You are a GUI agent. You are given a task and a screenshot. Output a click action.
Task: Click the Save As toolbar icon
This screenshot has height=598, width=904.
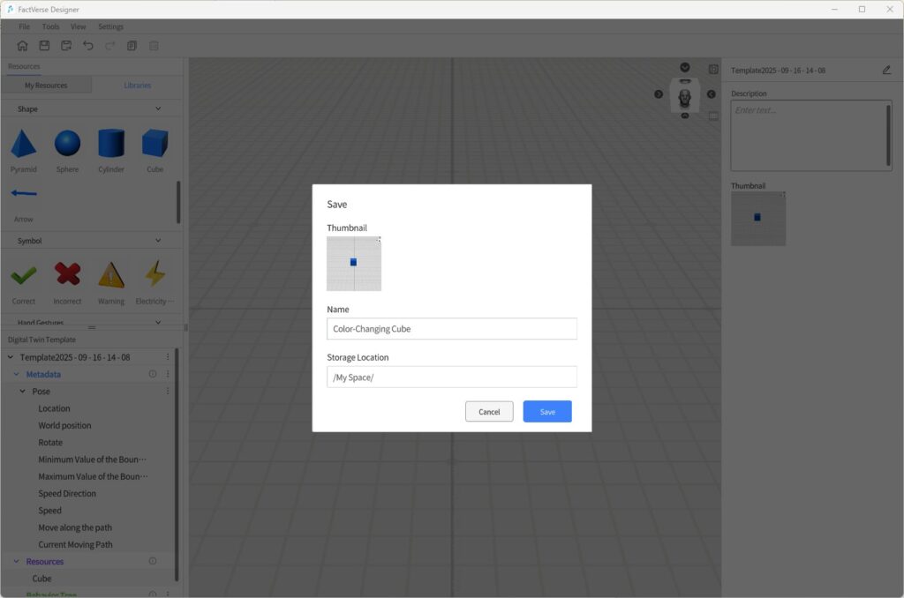pyautogui.click(x=66, y=46)
